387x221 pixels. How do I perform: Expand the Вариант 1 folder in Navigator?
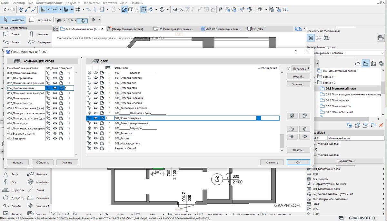(315, 77)
